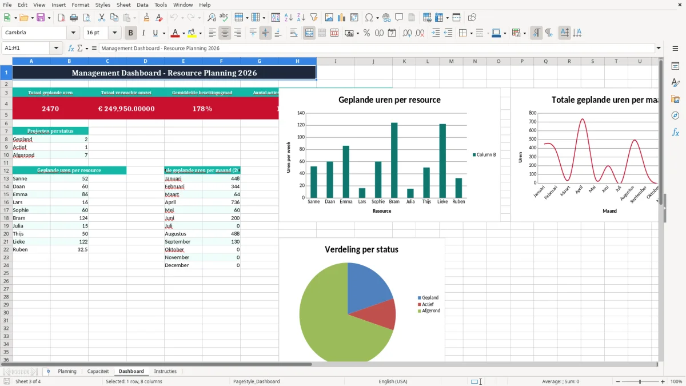This screenshot has height=386, width=686.
Task: Copy selection to clipboard
Action: click(114, 18)
